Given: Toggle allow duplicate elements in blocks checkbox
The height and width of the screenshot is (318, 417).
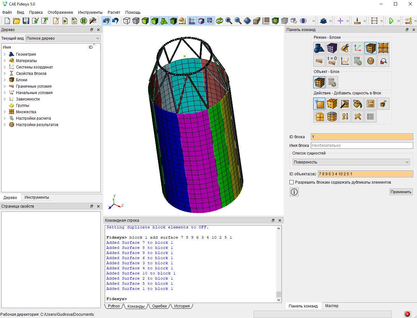Looking at the screenshot, I should [291, 182].
